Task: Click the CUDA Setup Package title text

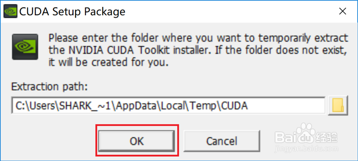Action: [72, 12]
